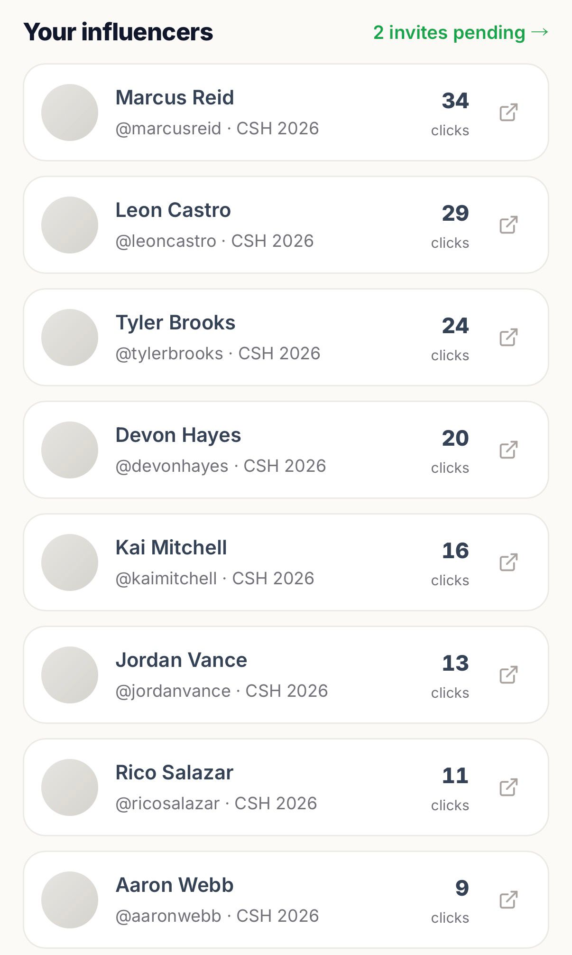Screen dimensions: 572x955
Task: Open external link icon for Jordan Vance
Action: pyautogui.click(x=508, y=675)
